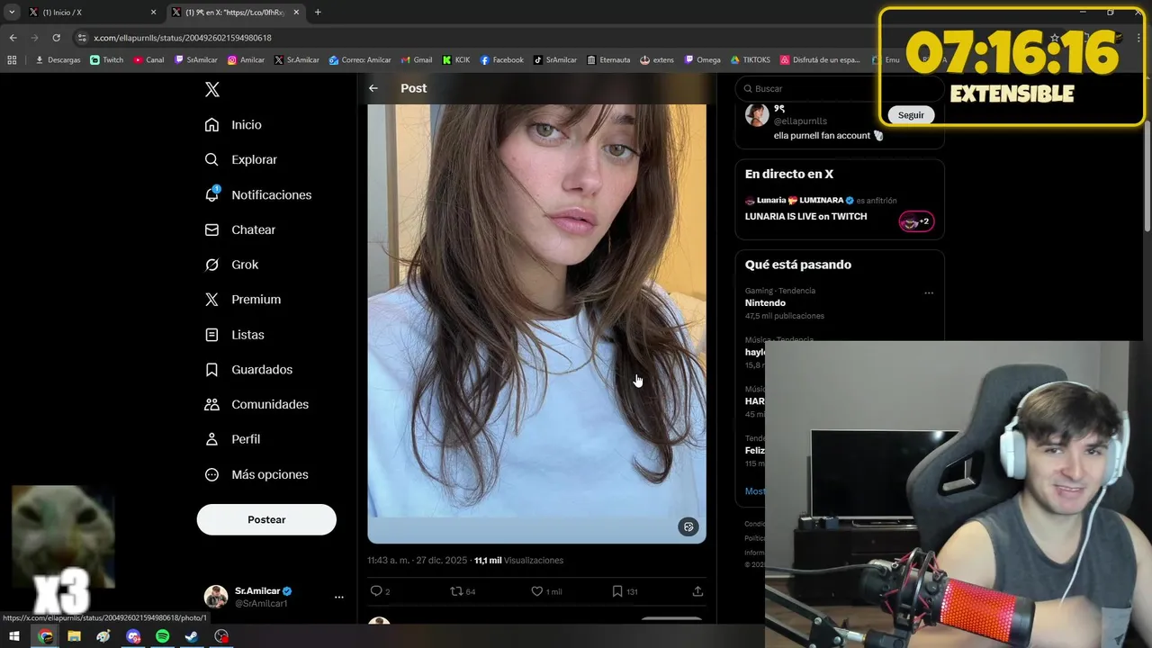Open Discord from taskbar
Image resolution: width=1152 pixels, height=648 pixels.
[133, 636]
